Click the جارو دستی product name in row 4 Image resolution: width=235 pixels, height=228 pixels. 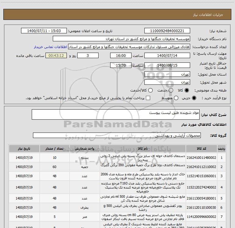point(143,187)
